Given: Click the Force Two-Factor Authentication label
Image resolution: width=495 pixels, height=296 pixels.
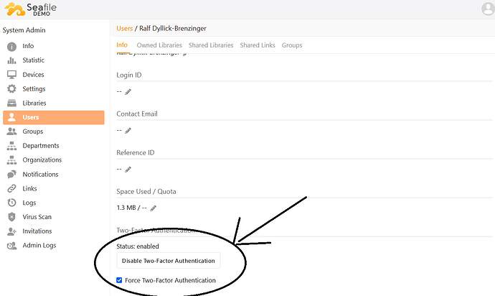Looking at the screenshot, I should click(x=171, y=280).
